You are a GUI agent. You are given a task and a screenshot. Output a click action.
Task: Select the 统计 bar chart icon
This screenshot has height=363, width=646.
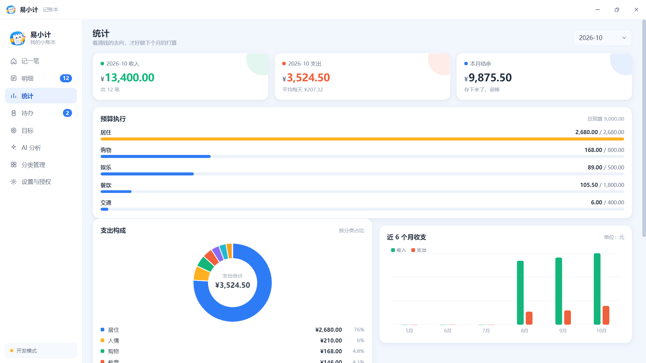click(x=13, y=96)
